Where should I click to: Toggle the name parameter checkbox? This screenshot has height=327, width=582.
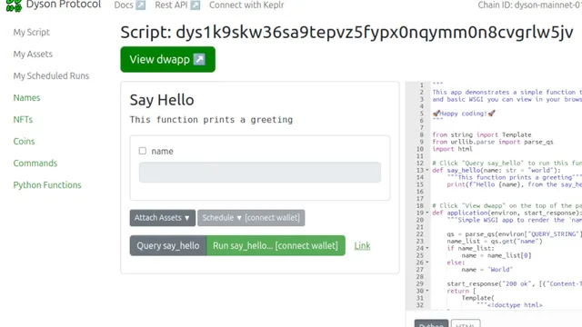click(143, 151)
